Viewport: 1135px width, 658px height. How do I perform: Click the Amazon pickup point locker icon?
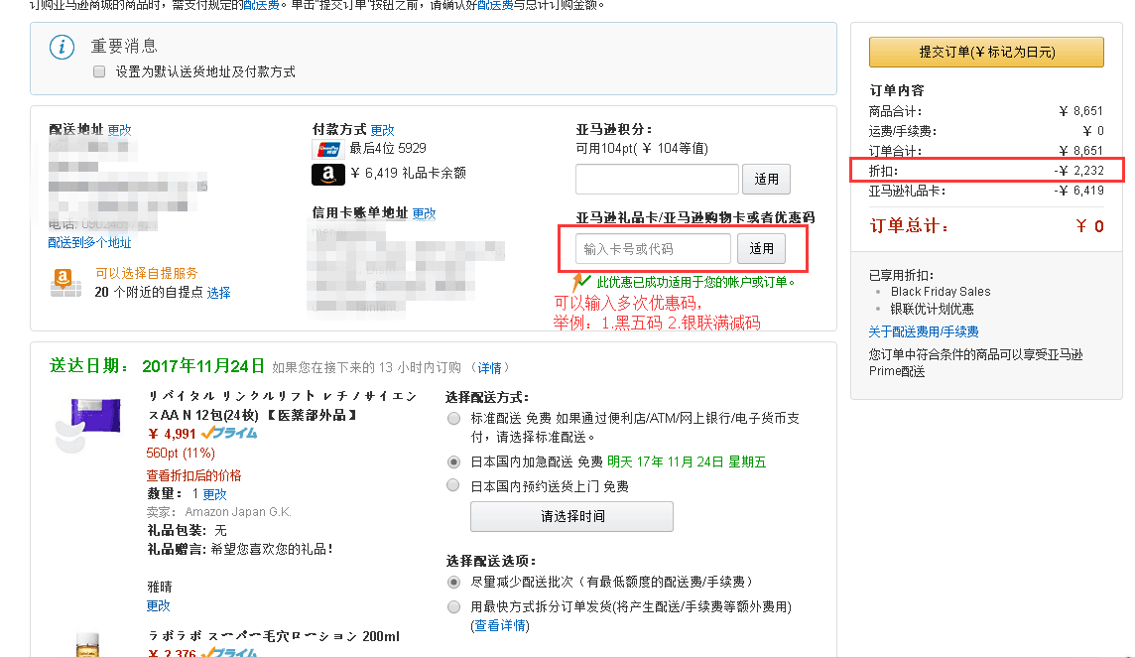[65, 282]
